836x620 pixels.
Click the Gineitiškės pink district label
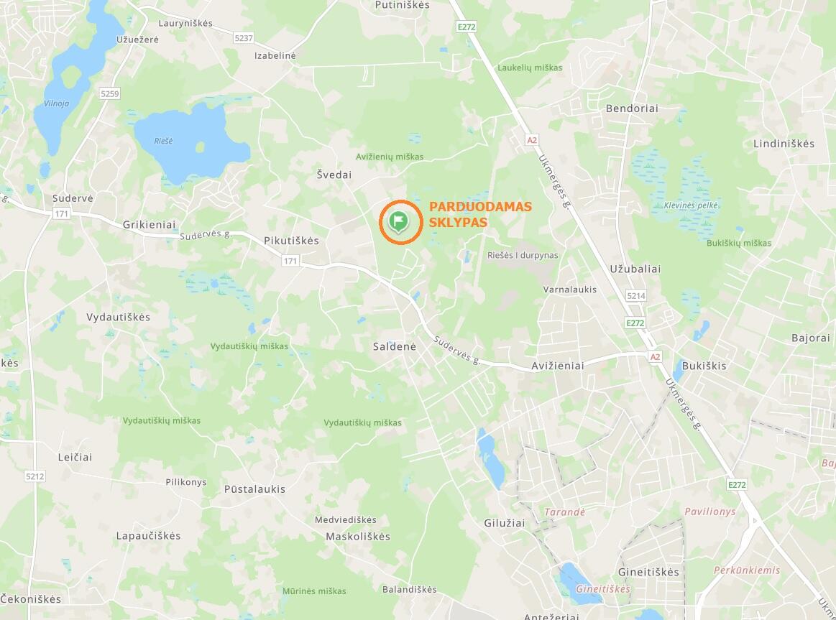(603, 589)
